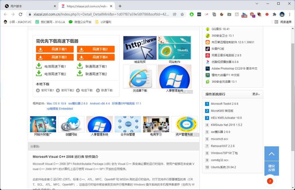Viewport: 295px width, 190px height.
Task: Click the browser back arrow
Action: tap(5, 14)
